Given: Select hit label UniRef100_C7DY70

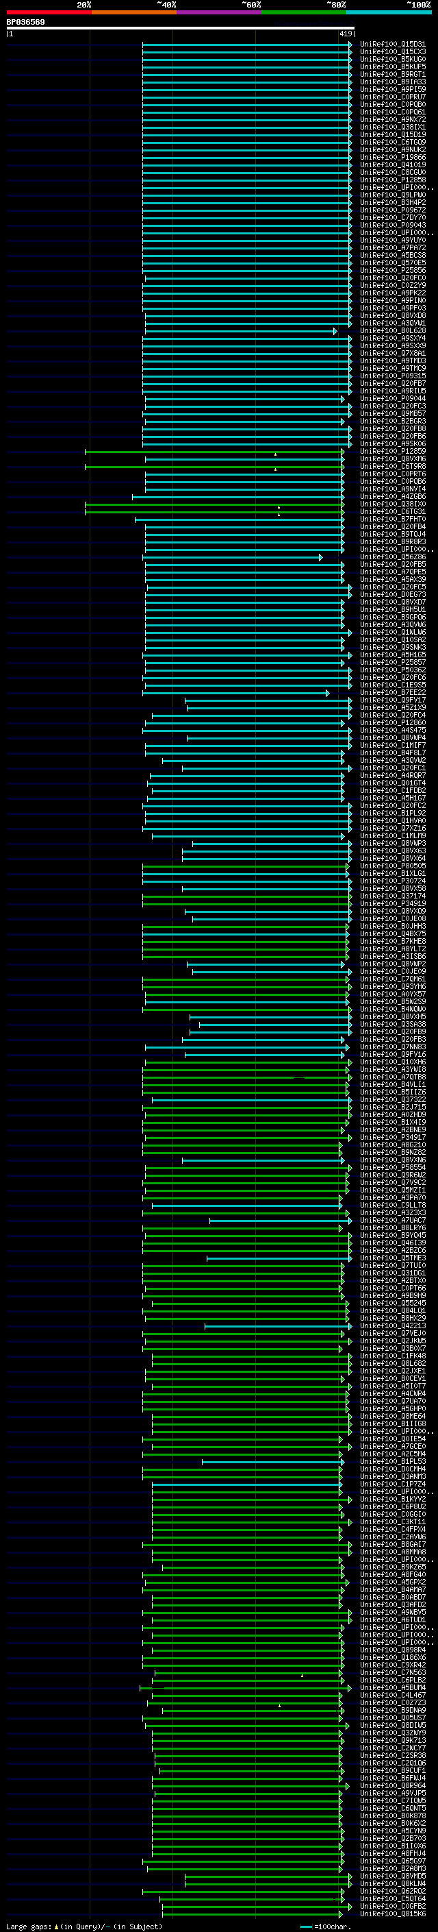Looking at the screenshot, I should click(392, 217).
